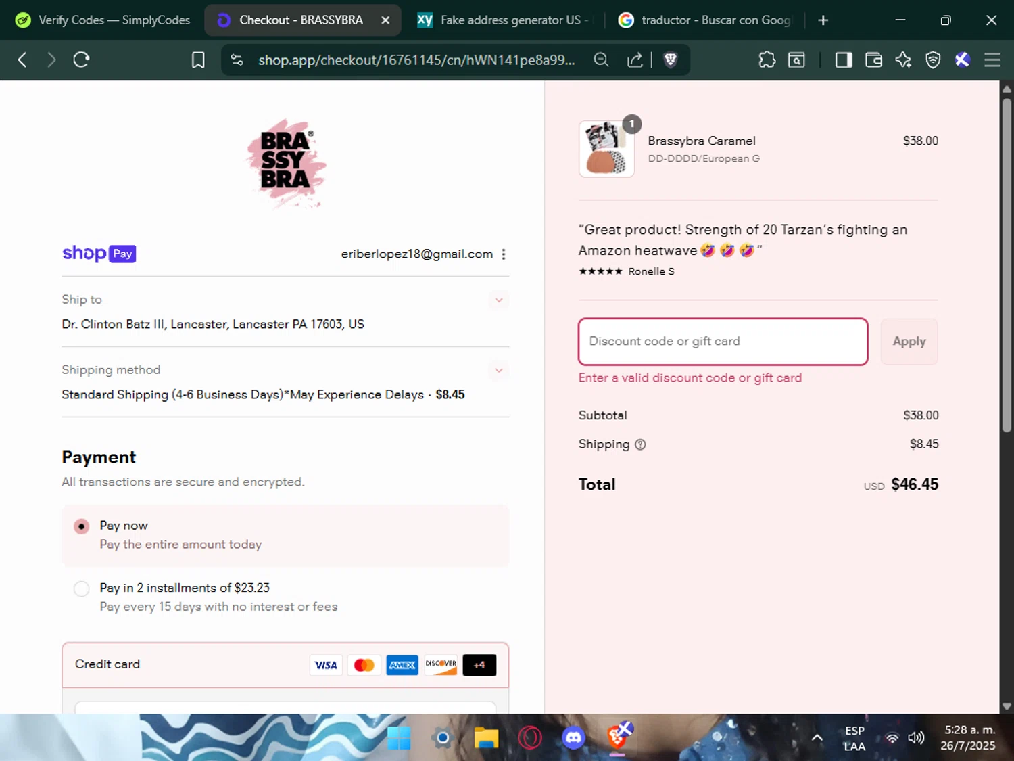
Task: Open volume control in system tray
Action: (916, 737)
